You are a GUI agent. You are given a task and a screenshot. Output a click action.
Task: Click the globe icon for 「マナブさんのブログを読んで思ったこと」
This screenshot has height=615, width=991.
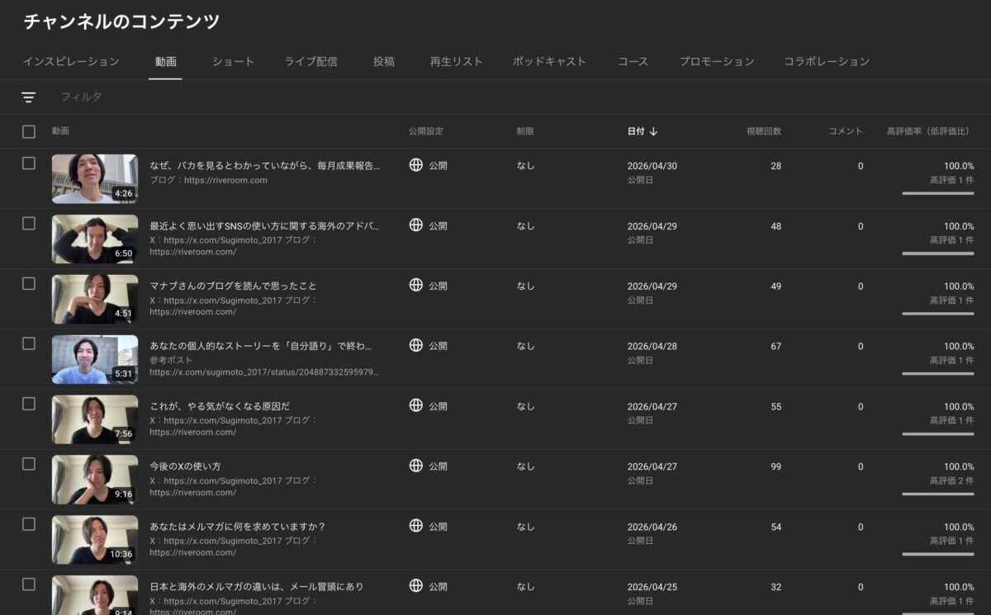click(x=415, y=285)
